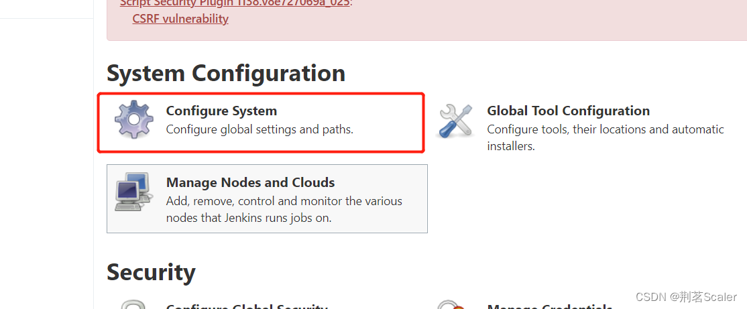The width and height of the screenshot is (747, 309).
Task: Open the Configure Global Security title link
Action: point(247,306)
